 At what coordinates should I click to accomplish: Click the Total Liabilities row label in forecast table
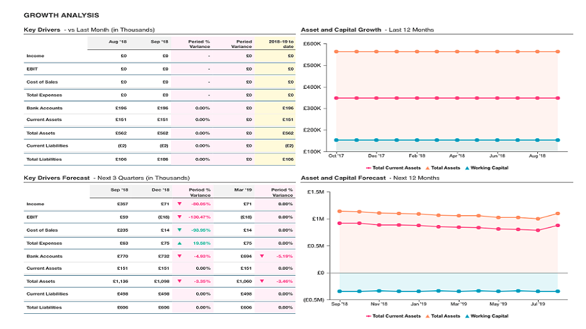click(x=44, y=308)
